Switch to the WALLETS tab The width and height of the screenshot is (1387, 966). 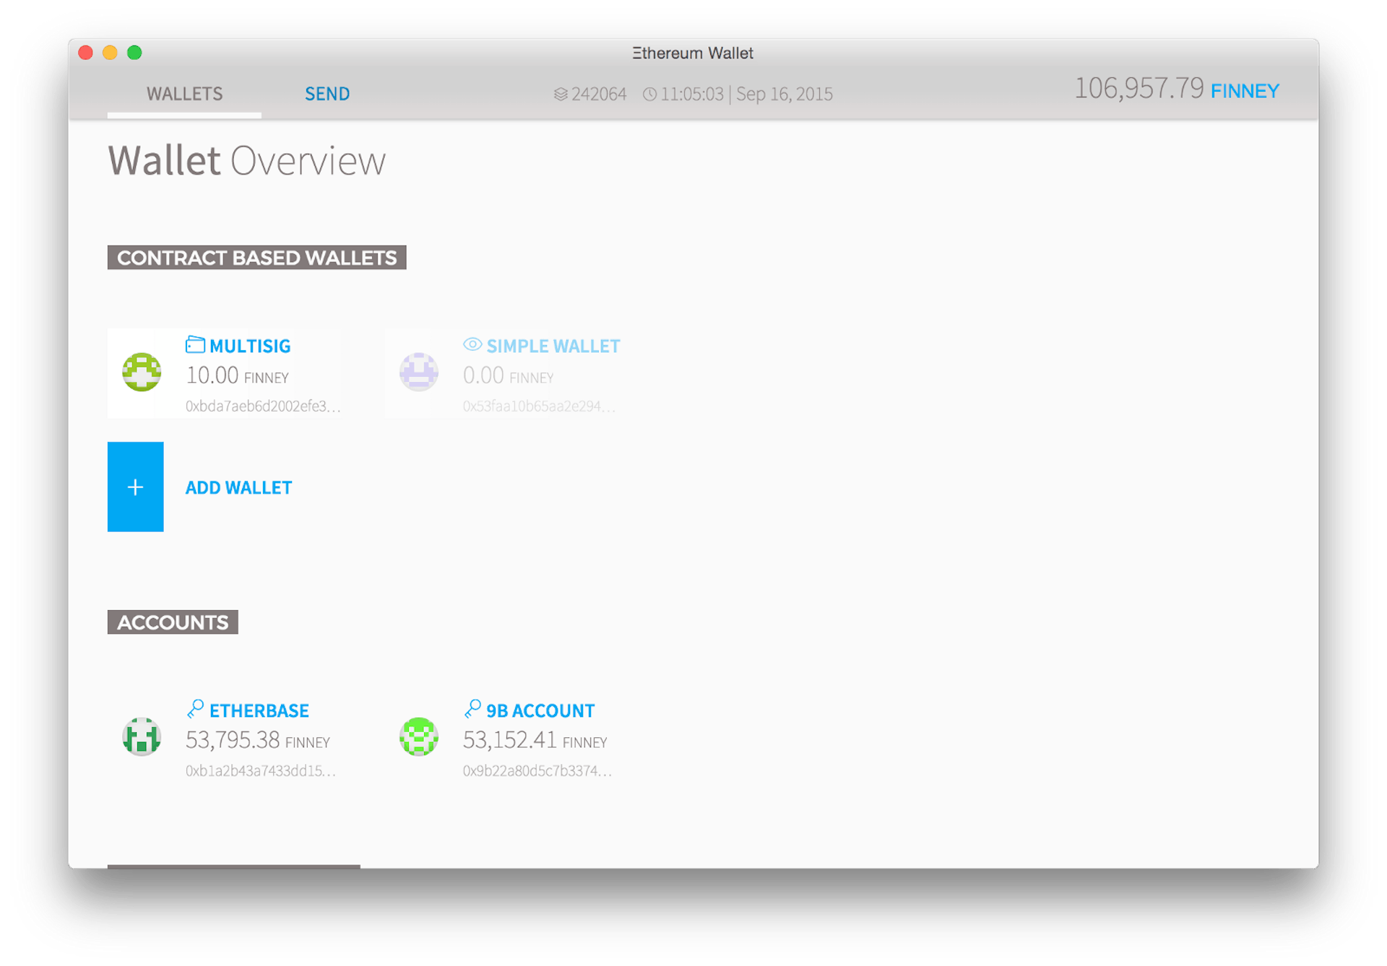click(x=184, y=93)
